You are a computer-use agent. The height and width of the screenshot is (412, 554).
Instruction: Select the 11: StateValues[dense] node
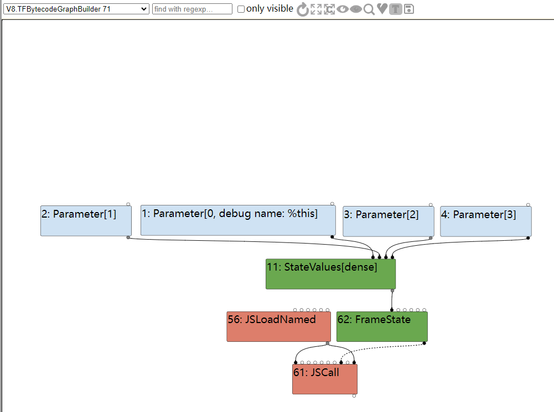[330, 274]
